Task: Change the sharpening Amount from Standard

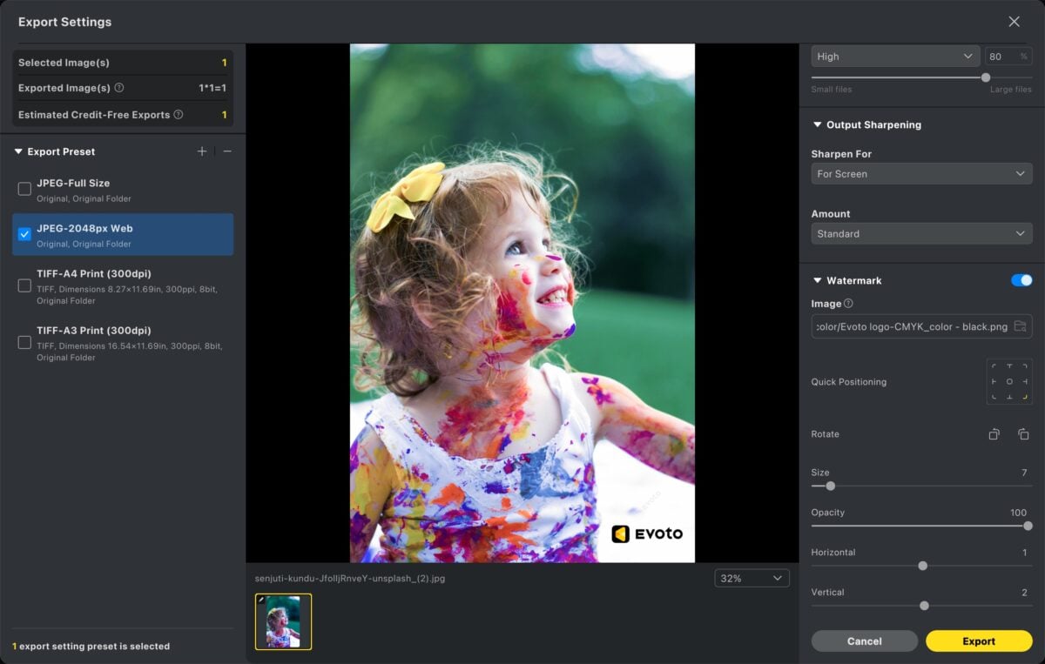Action: (920, 233)
